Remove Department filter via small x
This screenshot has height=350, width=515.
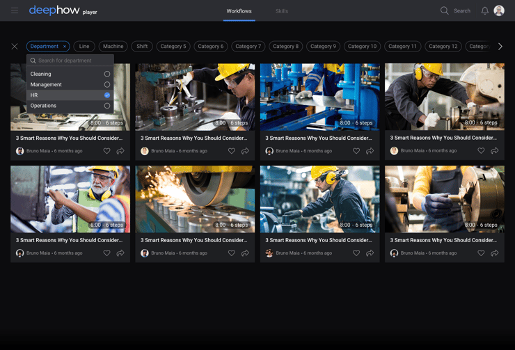coord(65,47)
